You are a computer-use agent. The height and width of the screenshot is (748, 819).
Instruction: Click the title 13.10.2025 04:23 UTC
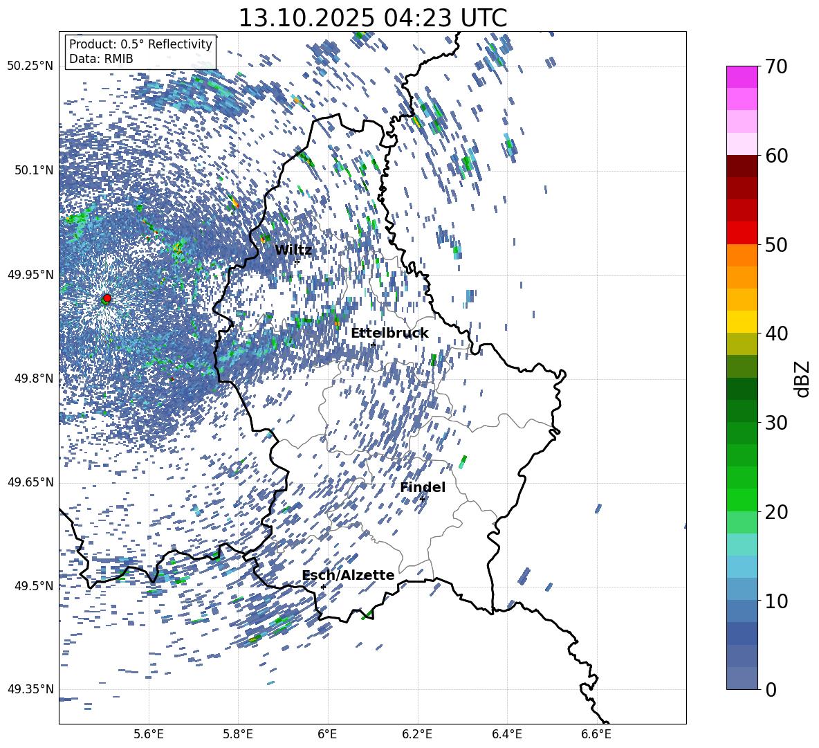click(372, 18)
